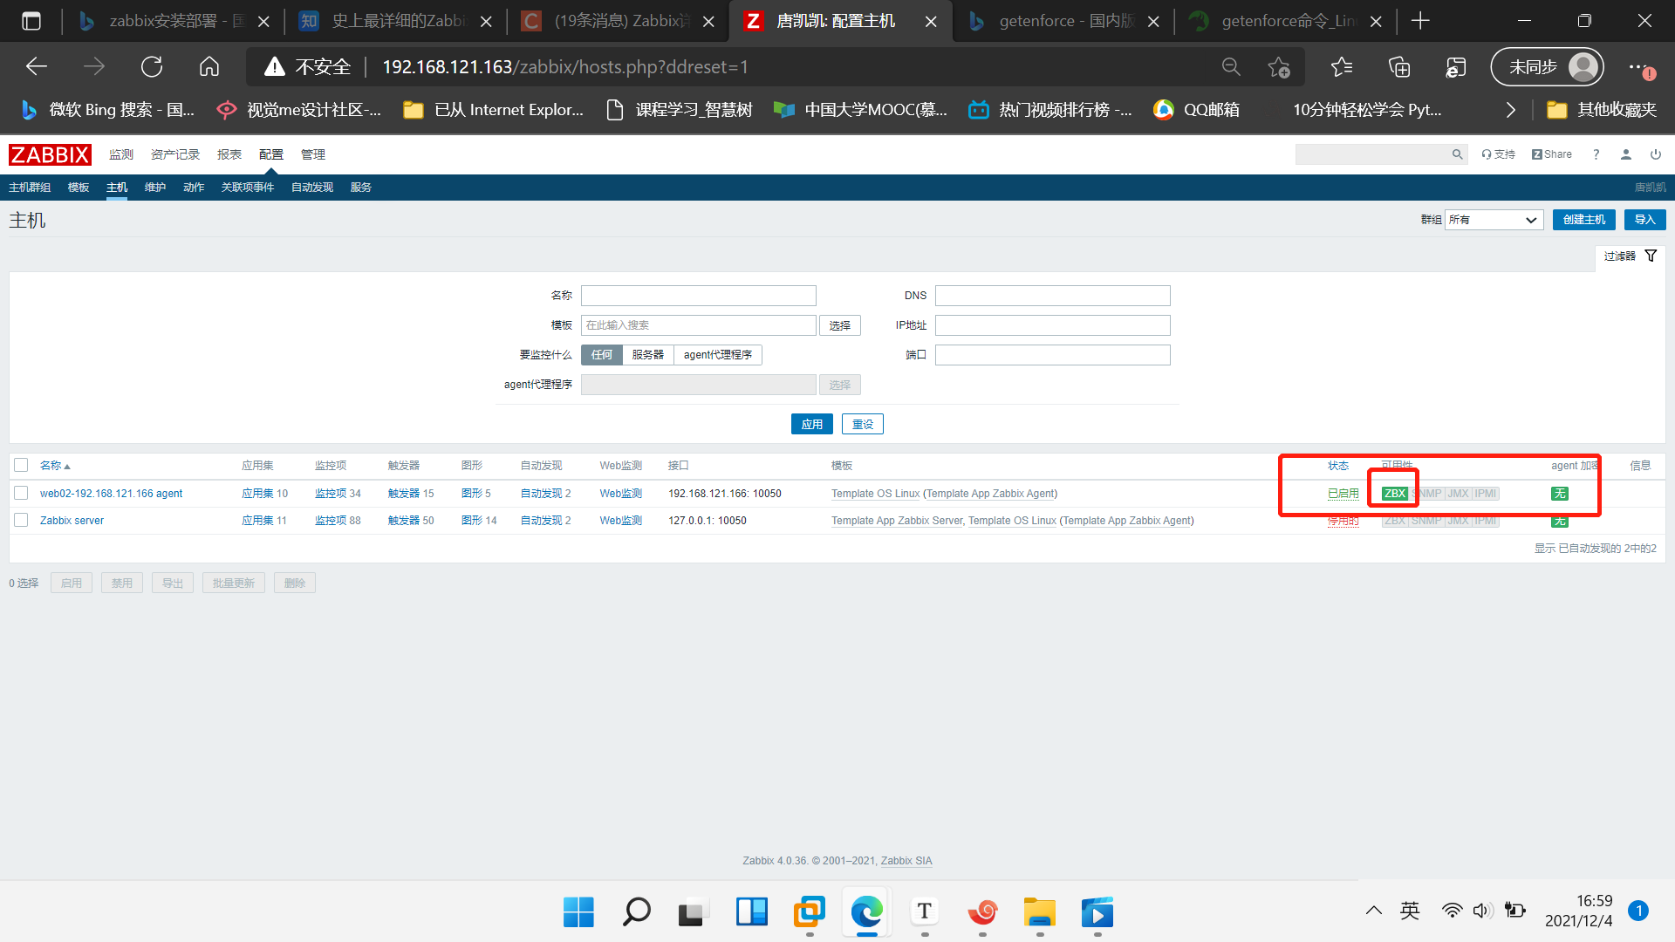Screen dimensions: 1675x942
Task: Click the ZABBIX logo
Action: [x=50, y=154]
